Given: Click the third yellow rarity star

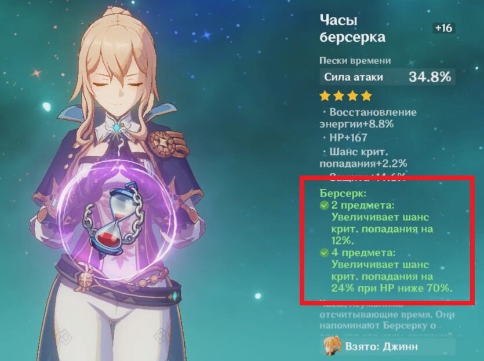Looking at the screenshot, I should pyautogui.click(x=352, y=96).
